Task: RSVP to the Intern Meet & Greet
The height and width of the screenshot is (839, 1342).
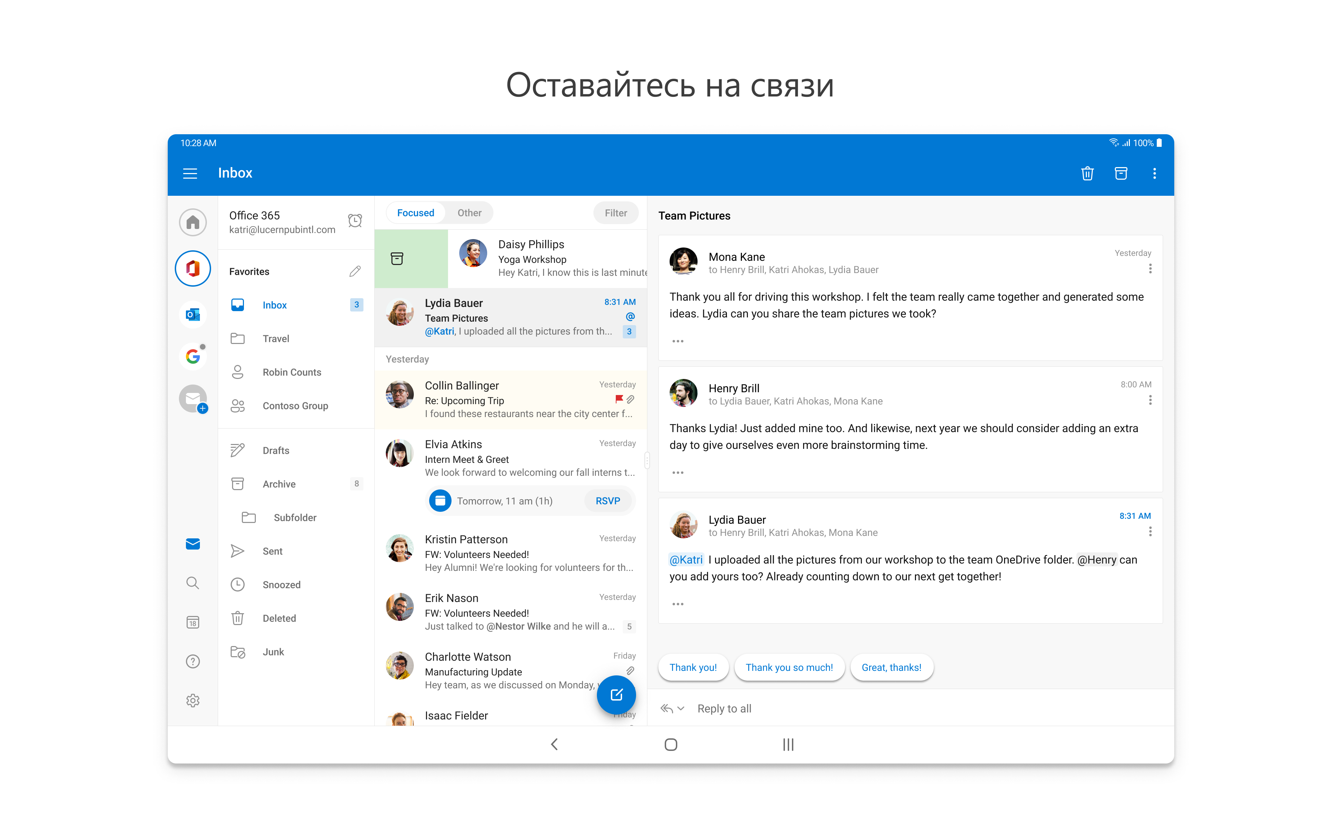Action: [608, 501]
